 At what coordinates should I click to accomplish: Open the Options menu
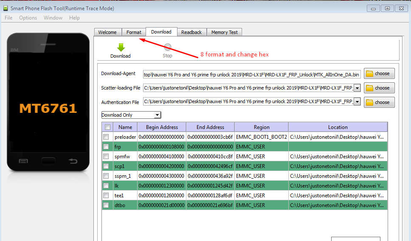(x=28, y=18)
